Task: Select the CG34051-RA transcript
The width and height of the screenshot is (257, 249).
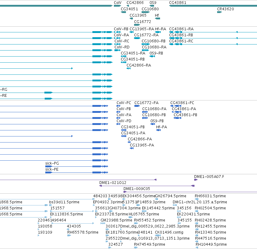Action: click(124, 56)
